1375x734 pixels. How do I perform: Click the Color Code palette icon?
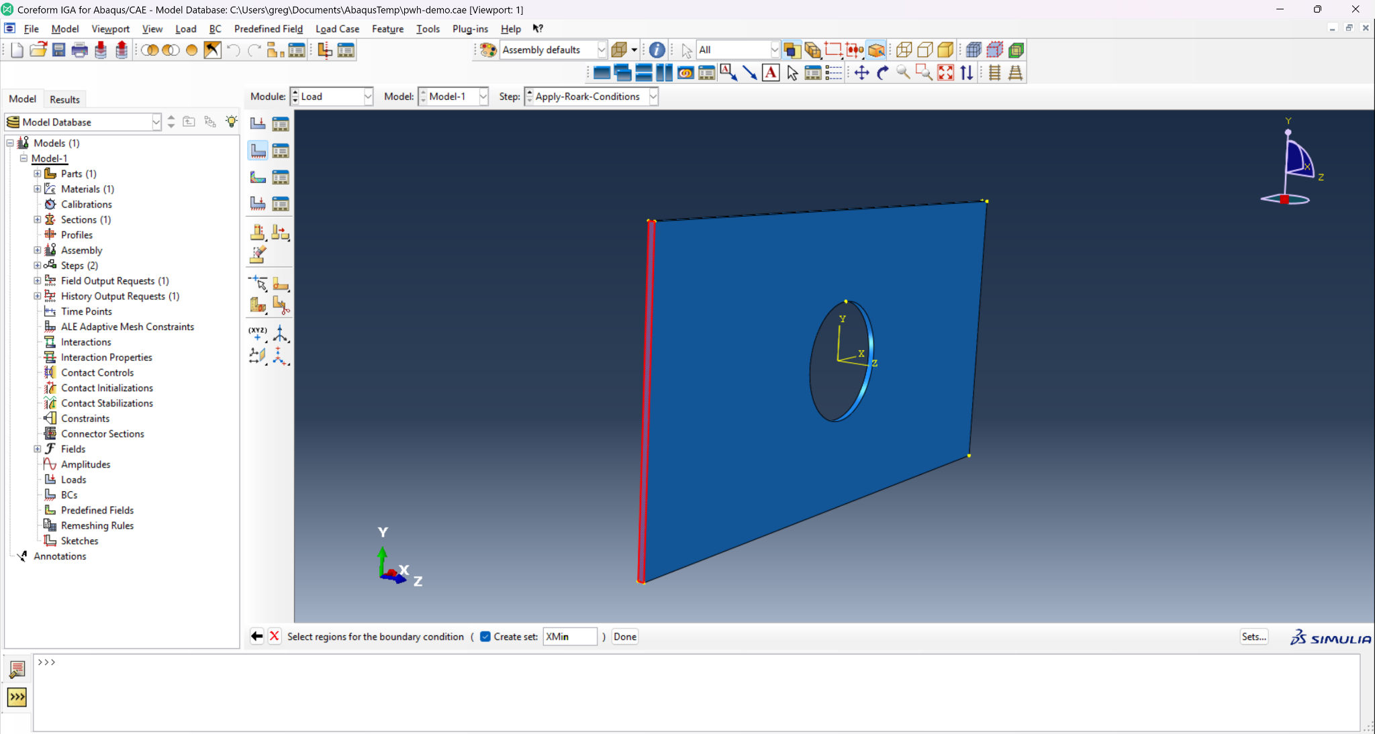(488, 50)
